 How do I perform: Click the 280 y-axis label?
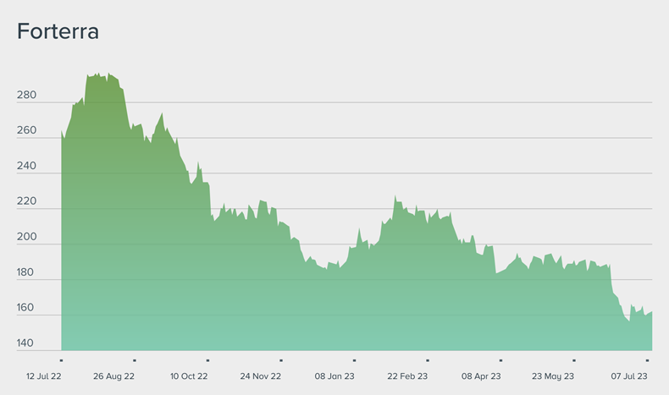click(x=26, y=96)
